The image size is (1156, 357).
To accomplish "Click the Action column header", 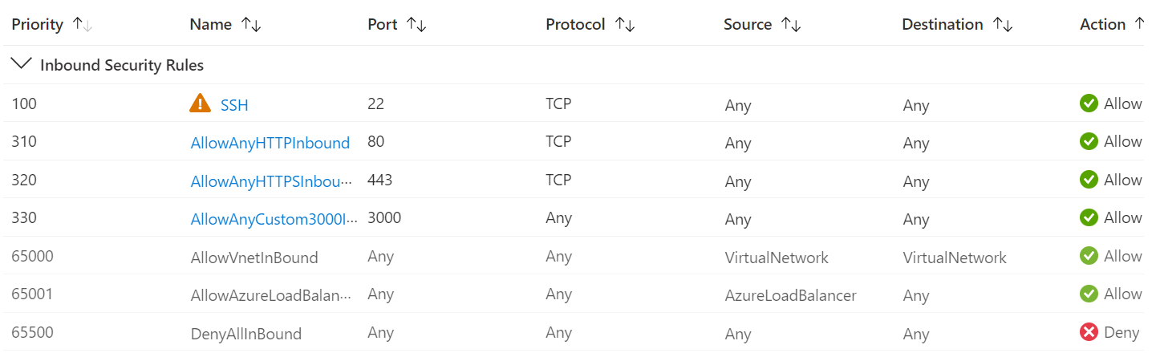I will (x=1102, y=25).
